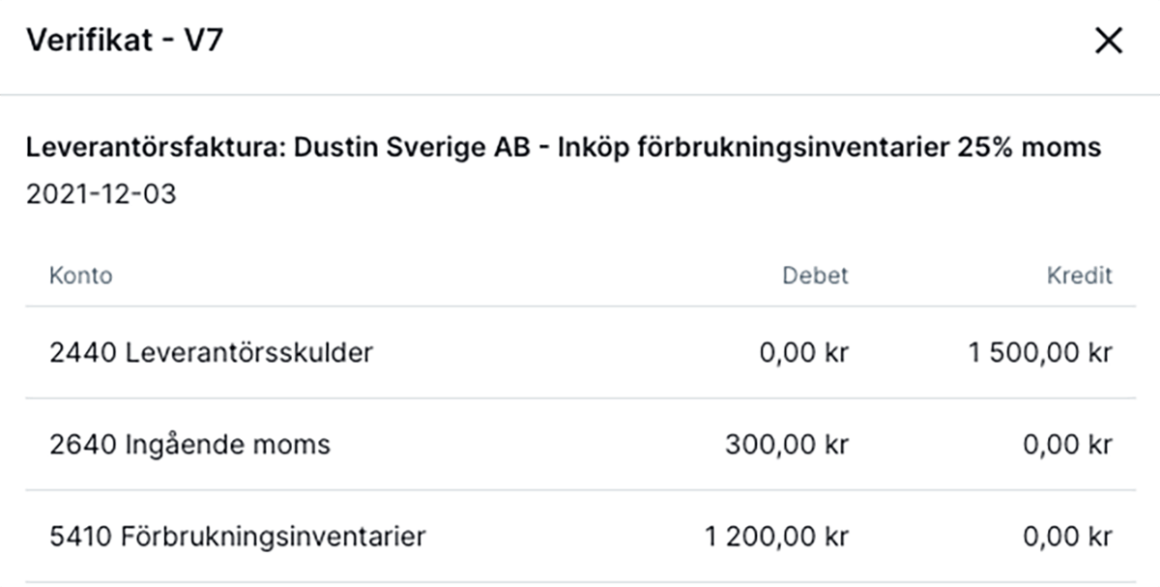Click the 1 200,00 kr debit amount
This screenshot has height=587, width=1160.
776,537
